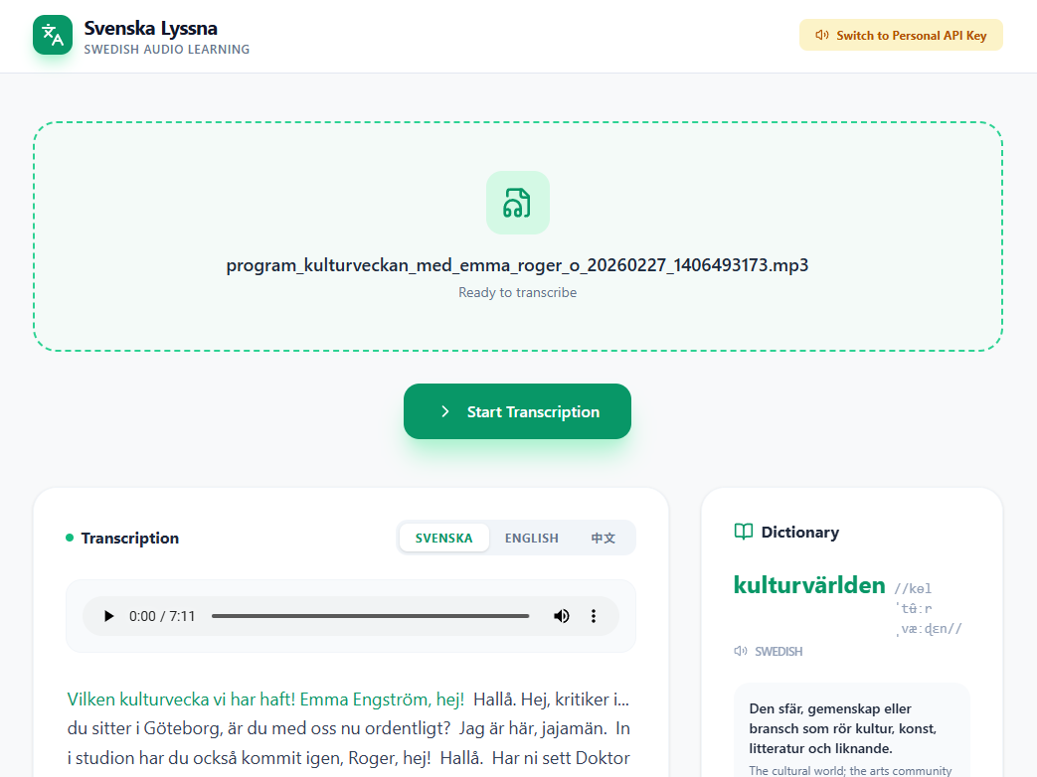Screen dimensions: 1037x777
Task: Play Swedish pronunciation speaker icon
Action: click(x=740, y=652)
